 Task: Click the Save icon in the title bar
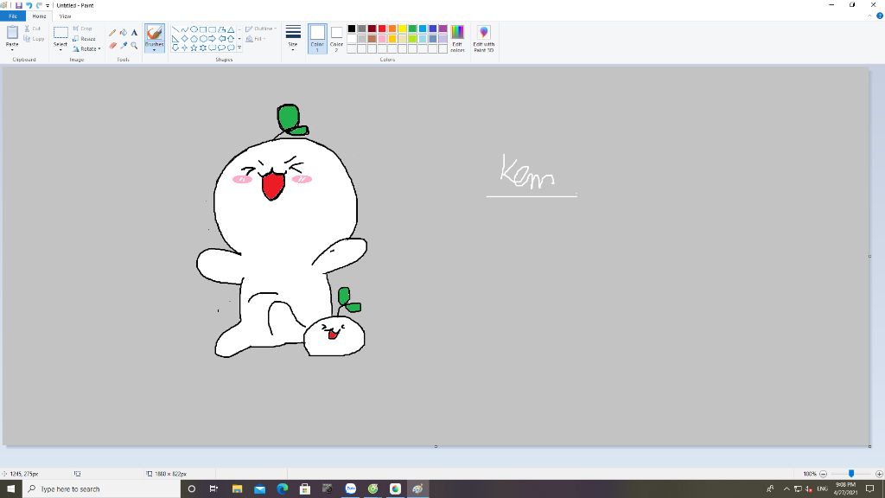point(19,5)
